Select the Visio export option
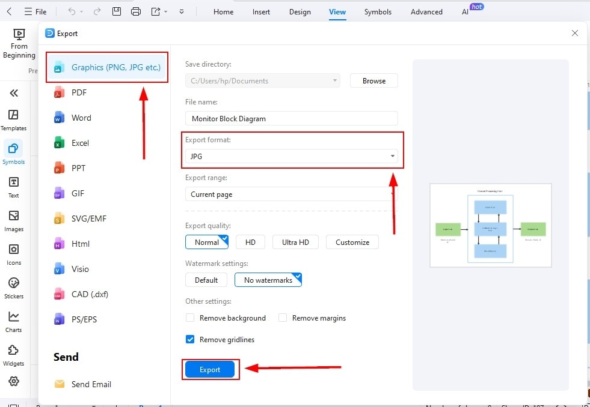 click(x=81, y=269)
